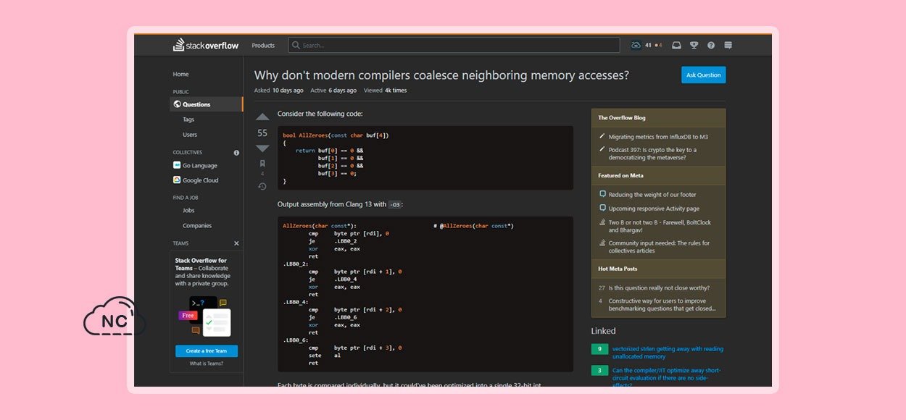This screenshot has width=906, height=420.
Task: Dismiss the Teams sidebar section
Action: click(x=236, y=243)
